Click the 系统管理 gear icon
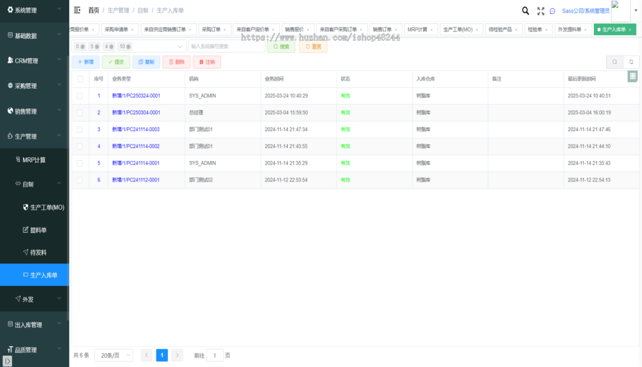Screen dimensions: 642x367 tap(10, 10)
